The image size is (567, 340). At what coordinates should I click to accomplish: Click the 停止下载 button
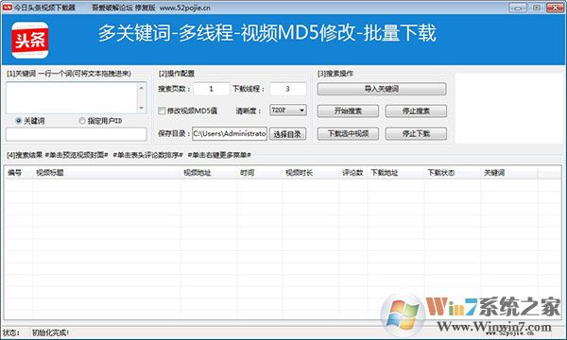(416, 134)
